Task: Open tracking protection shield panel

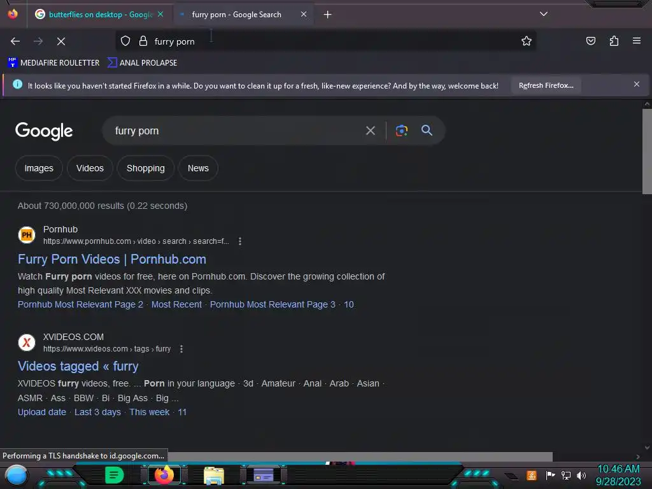Action: [125, 41]
